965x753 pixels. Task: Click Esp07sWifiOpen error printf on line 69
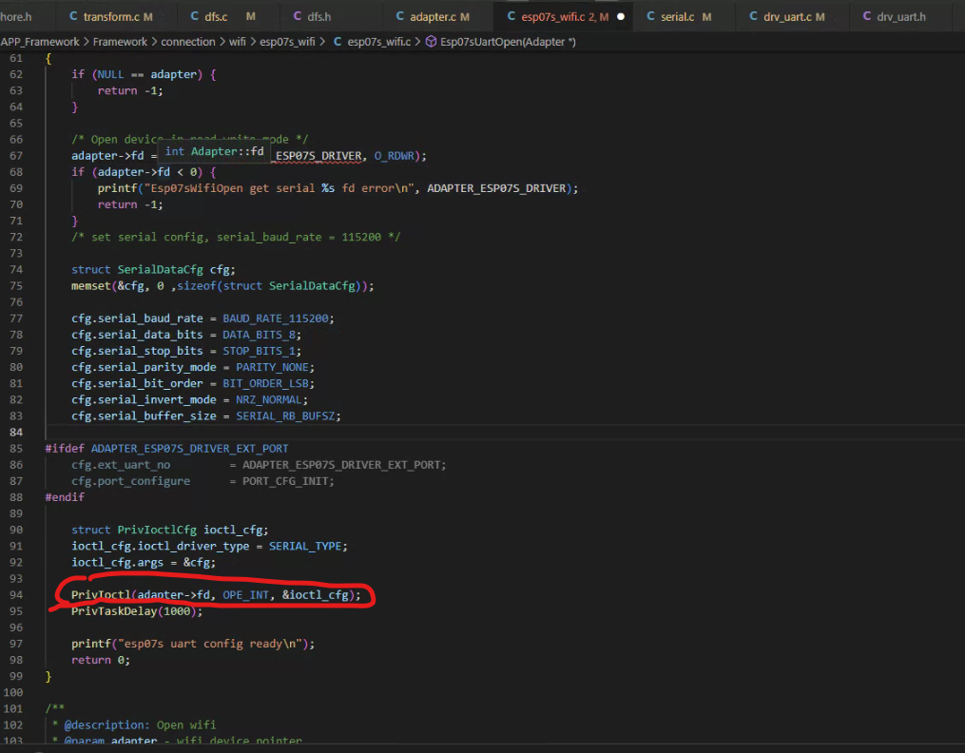(x=338, y=188)
